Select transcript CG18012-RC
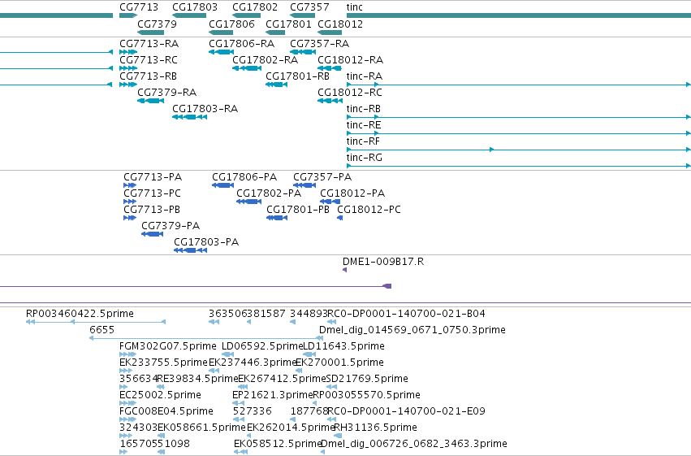The height and width of the screenshot is (456, 691). point(350,93)
